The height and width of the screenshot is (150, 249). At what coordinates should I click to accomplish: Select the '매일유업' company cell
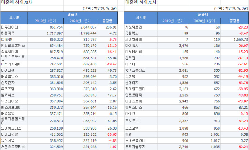click(14, 114)
